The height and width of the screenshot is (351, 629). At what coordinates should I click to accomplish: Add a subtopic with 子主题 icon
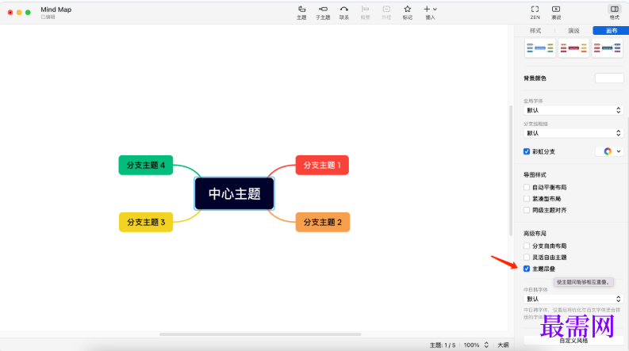pos(323,11)
